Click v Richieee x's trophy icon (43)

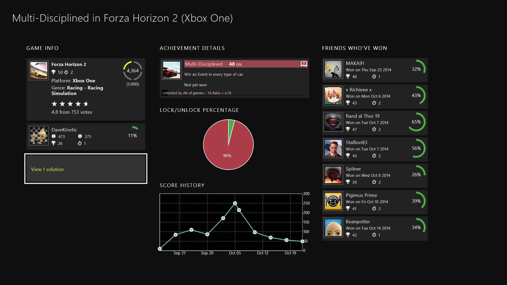point(348,103)
